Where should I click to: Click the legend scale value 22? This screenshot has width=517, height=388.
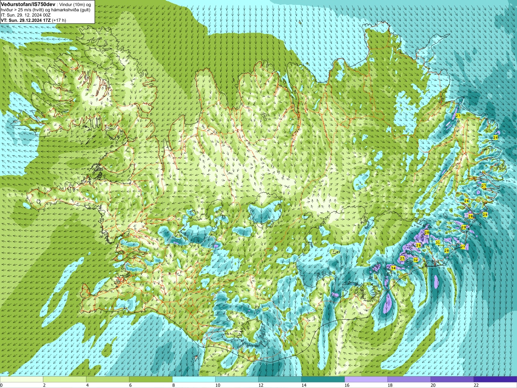[476, 385]
